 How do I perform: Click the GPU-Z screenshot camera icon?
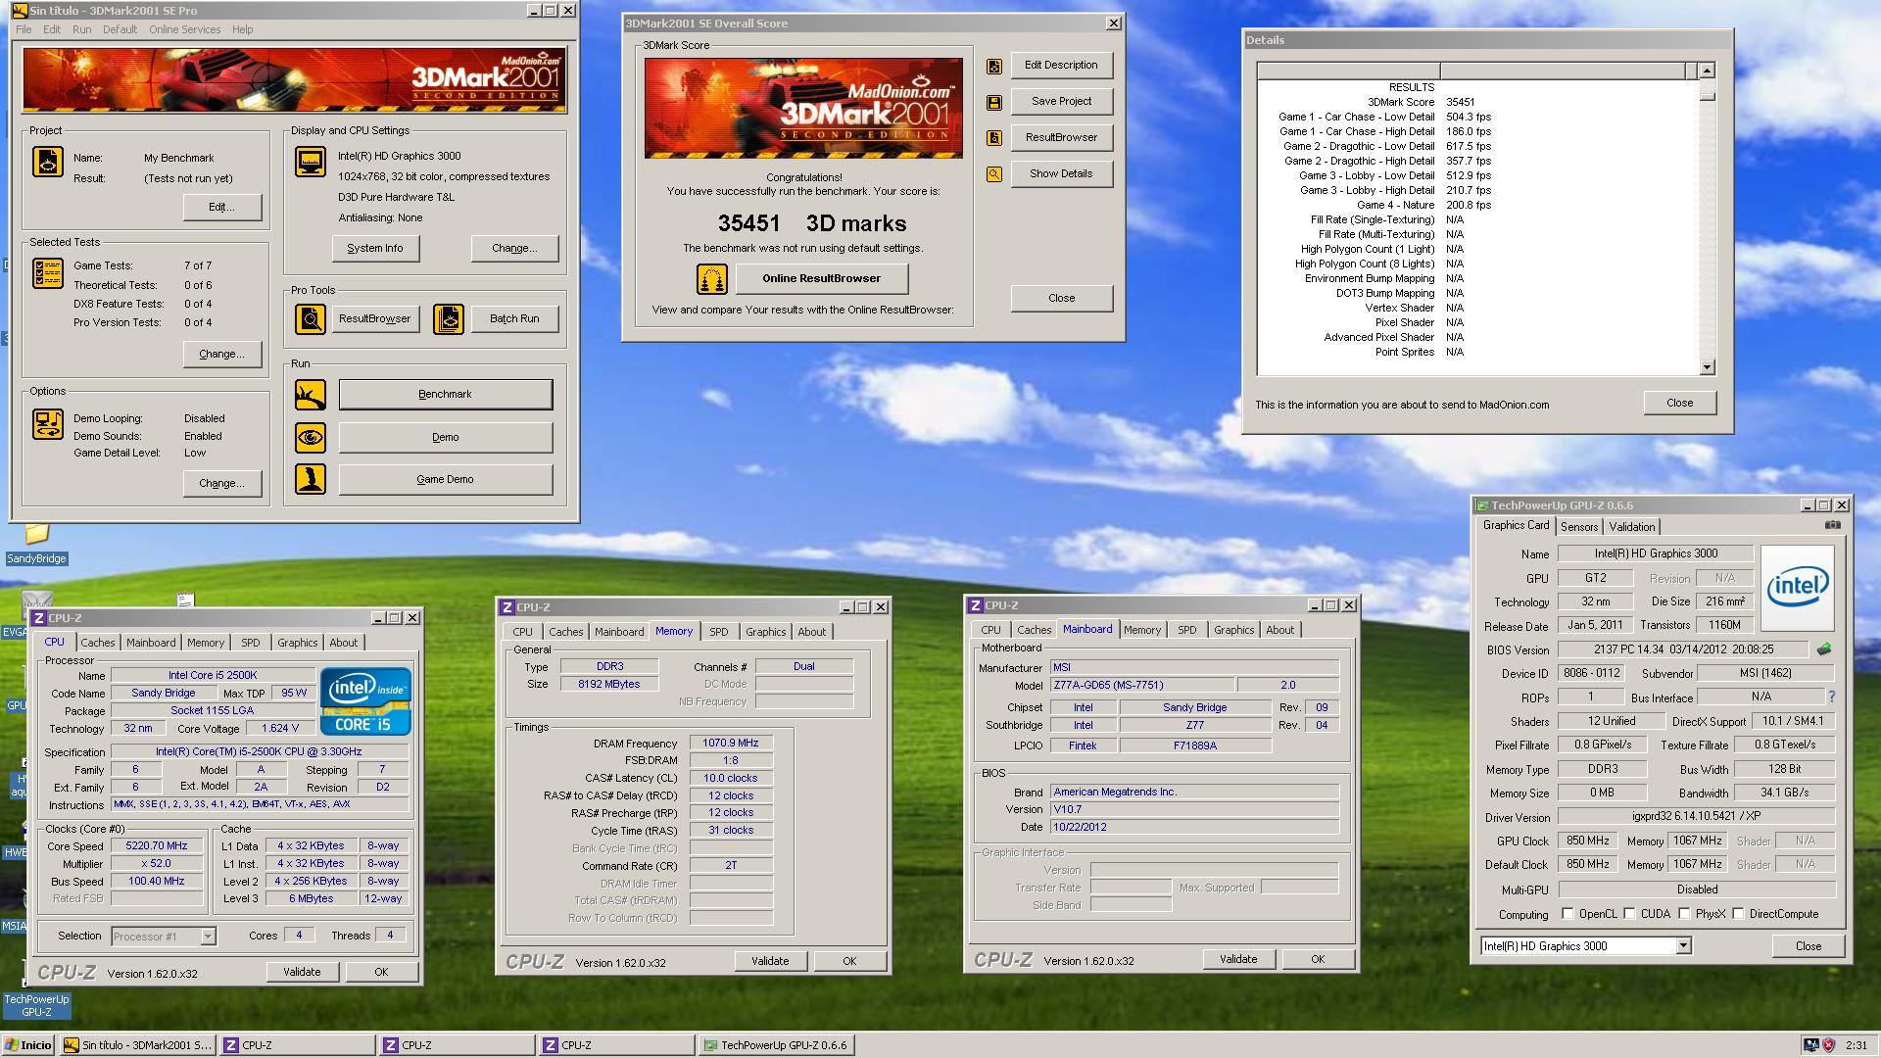pos(1832,525)
